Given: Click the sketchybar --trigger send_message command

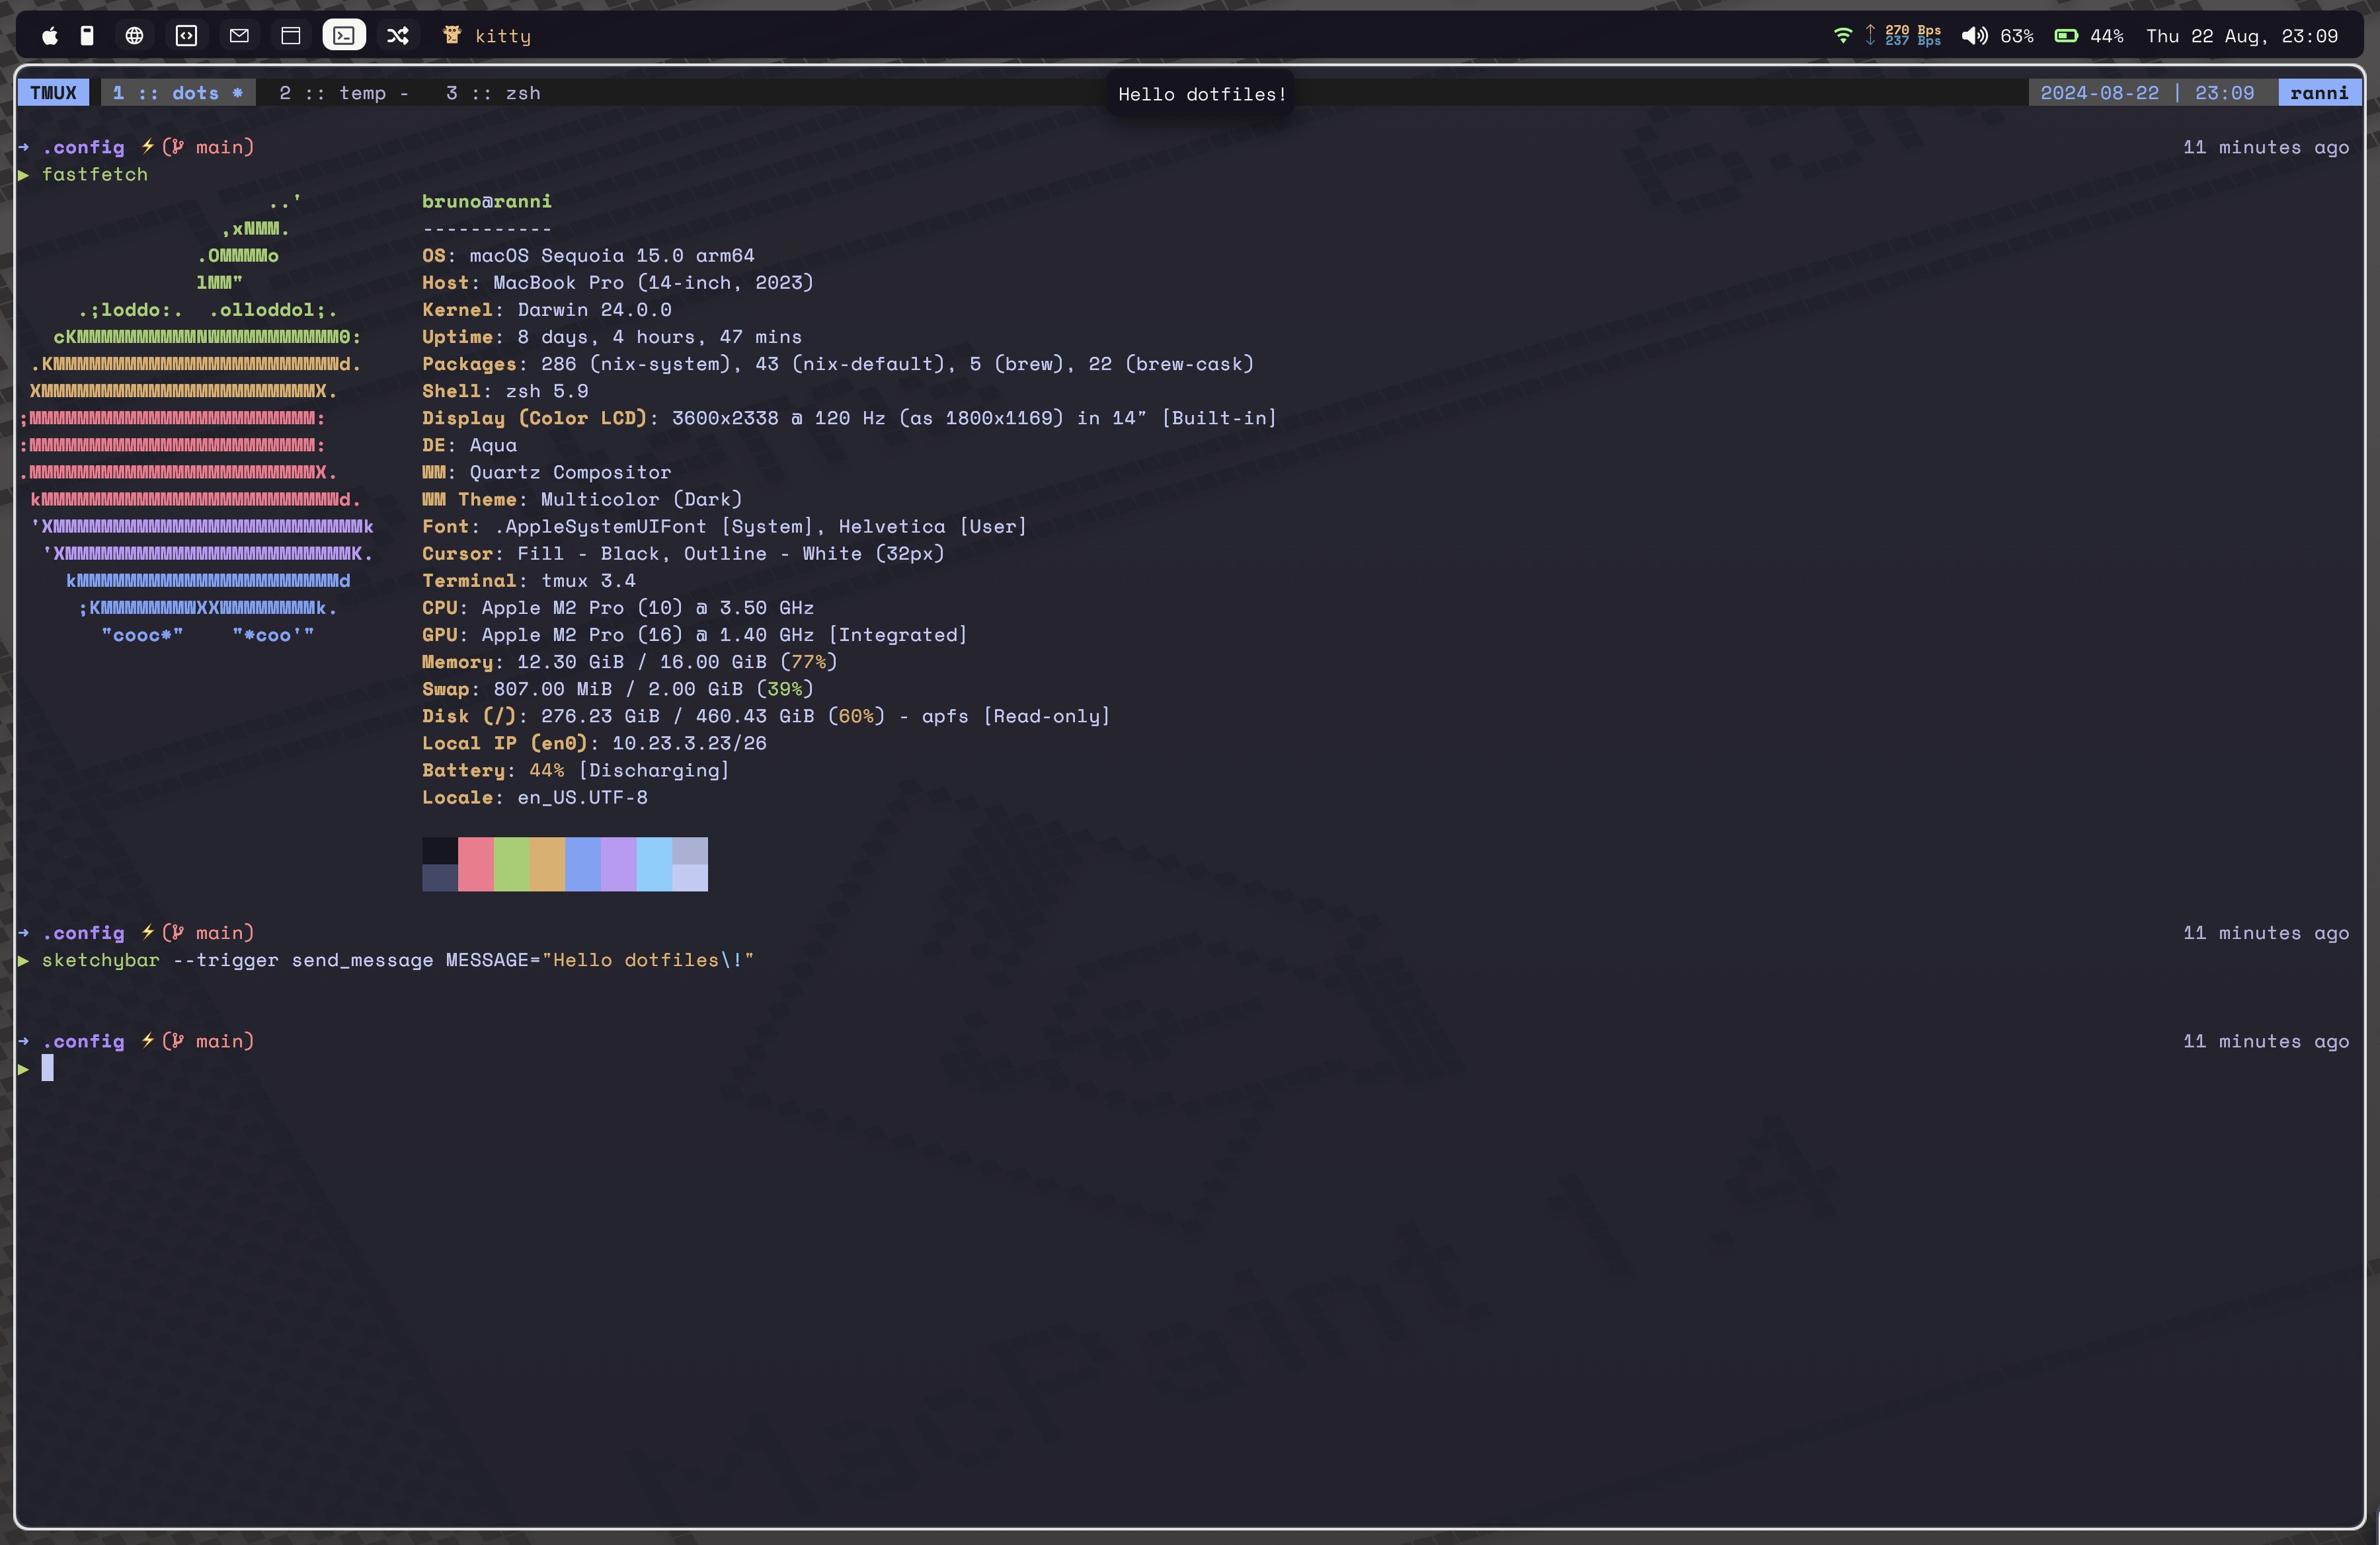Looking at the screenshot, I should pyautogui.click(x=398, y=960).
